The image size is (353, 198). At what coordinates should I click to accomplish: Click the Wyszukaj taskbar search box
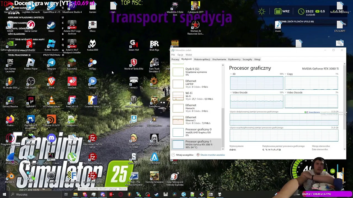click(30, 194)
